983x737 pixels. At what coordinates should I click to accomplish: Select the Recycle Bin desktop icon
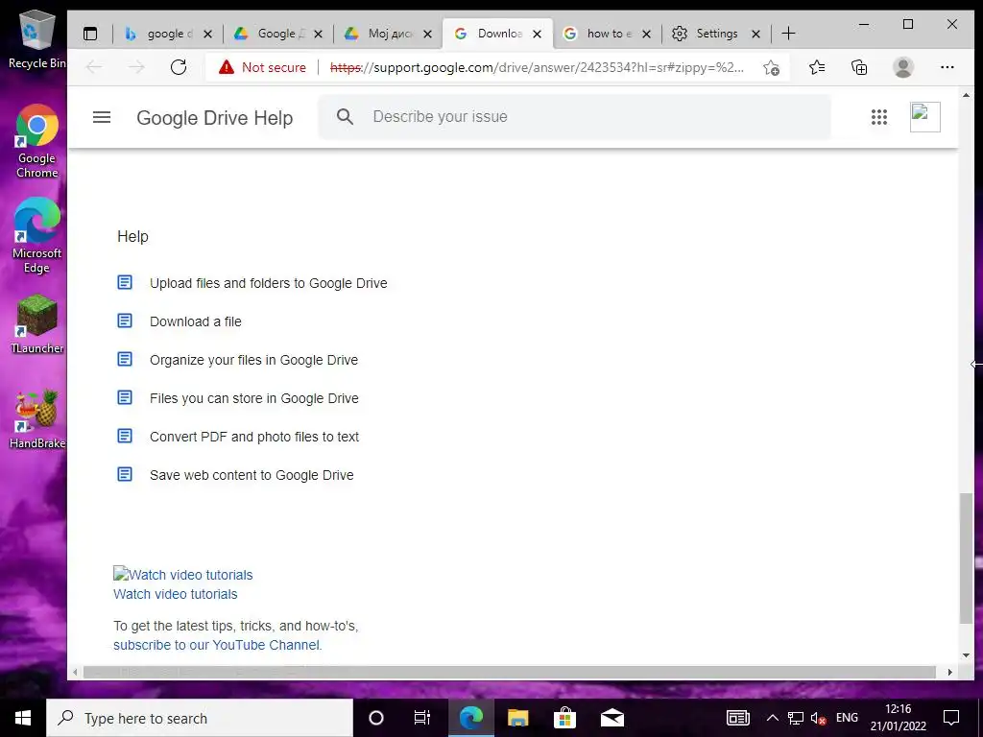coord(37,40)
